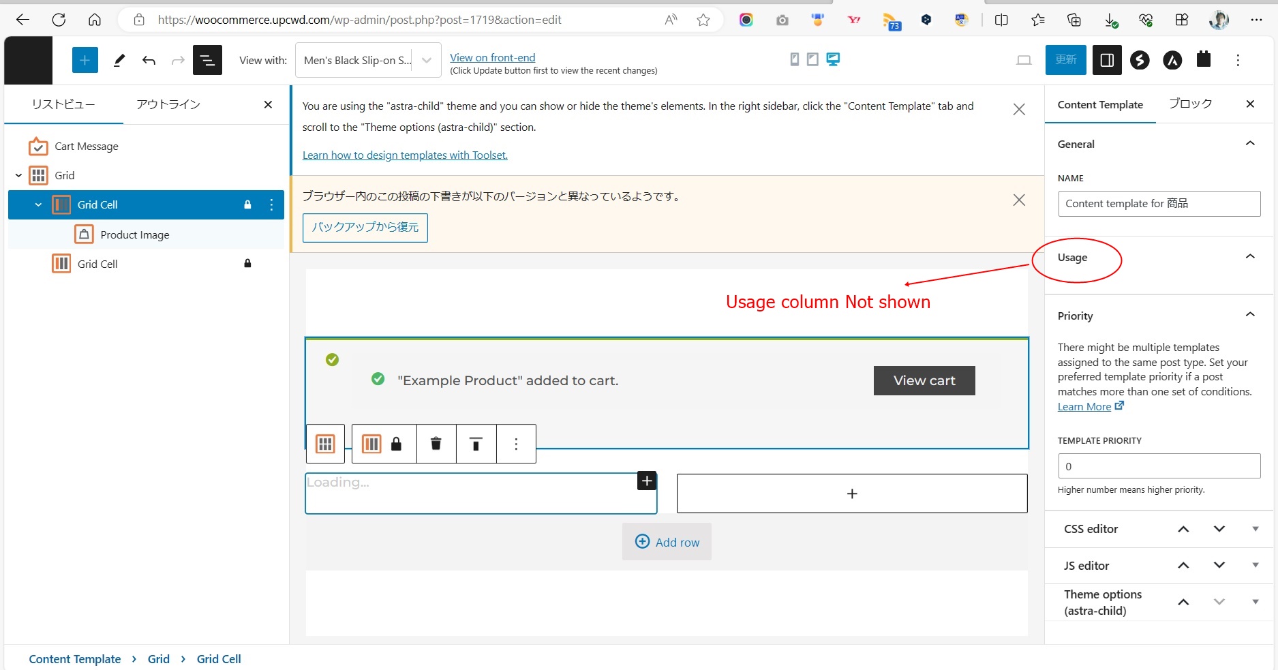Screen dimensions: 1278x670
Task: Close the settings sidebar
Action: (x=1250, y=104)
